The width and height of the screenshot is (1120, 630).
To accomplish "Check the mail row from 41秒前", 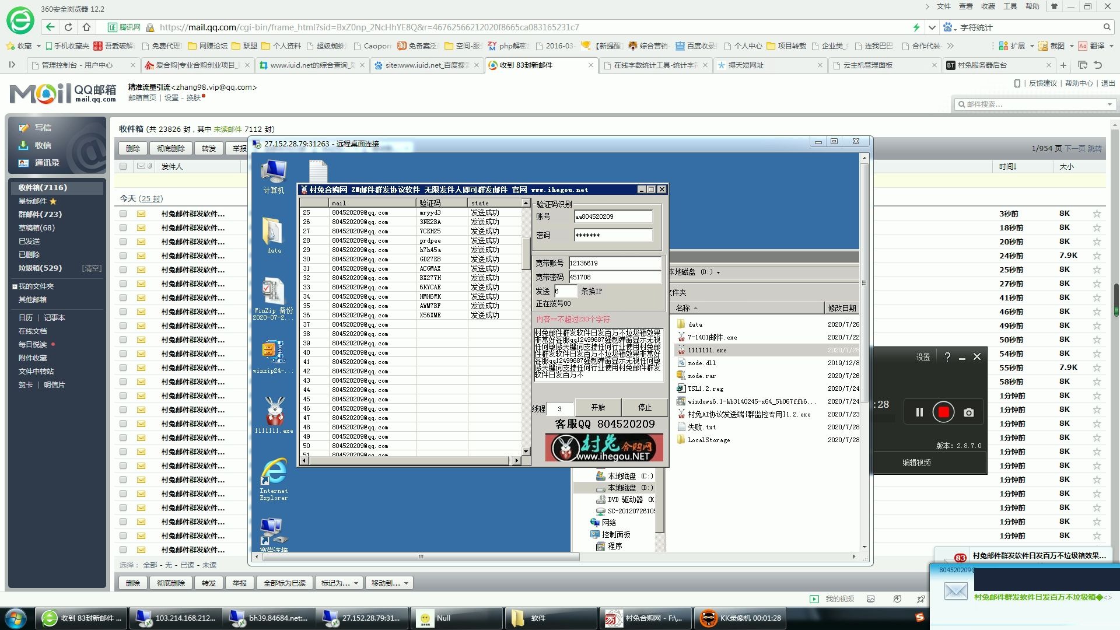I will tap(123, 297).
